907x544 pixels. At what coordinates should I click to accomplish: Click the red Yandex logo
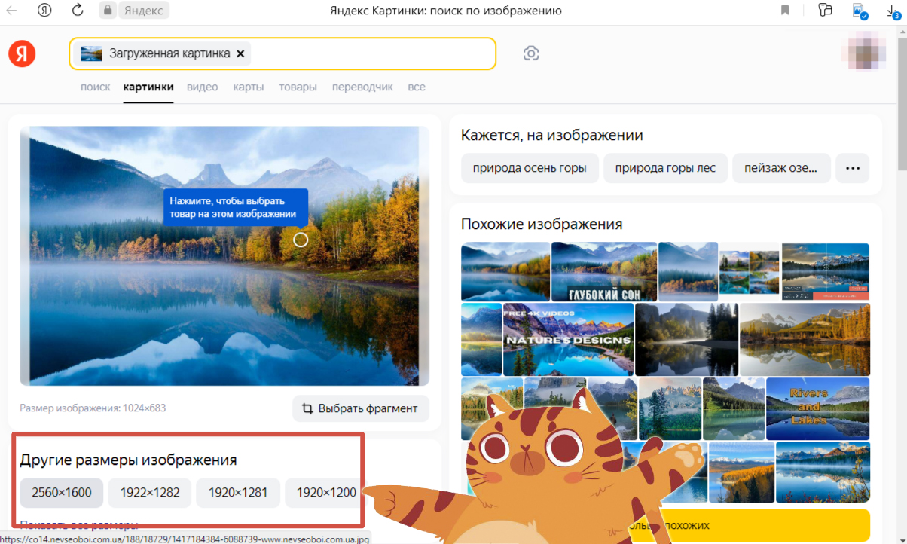tap(22, 53)
